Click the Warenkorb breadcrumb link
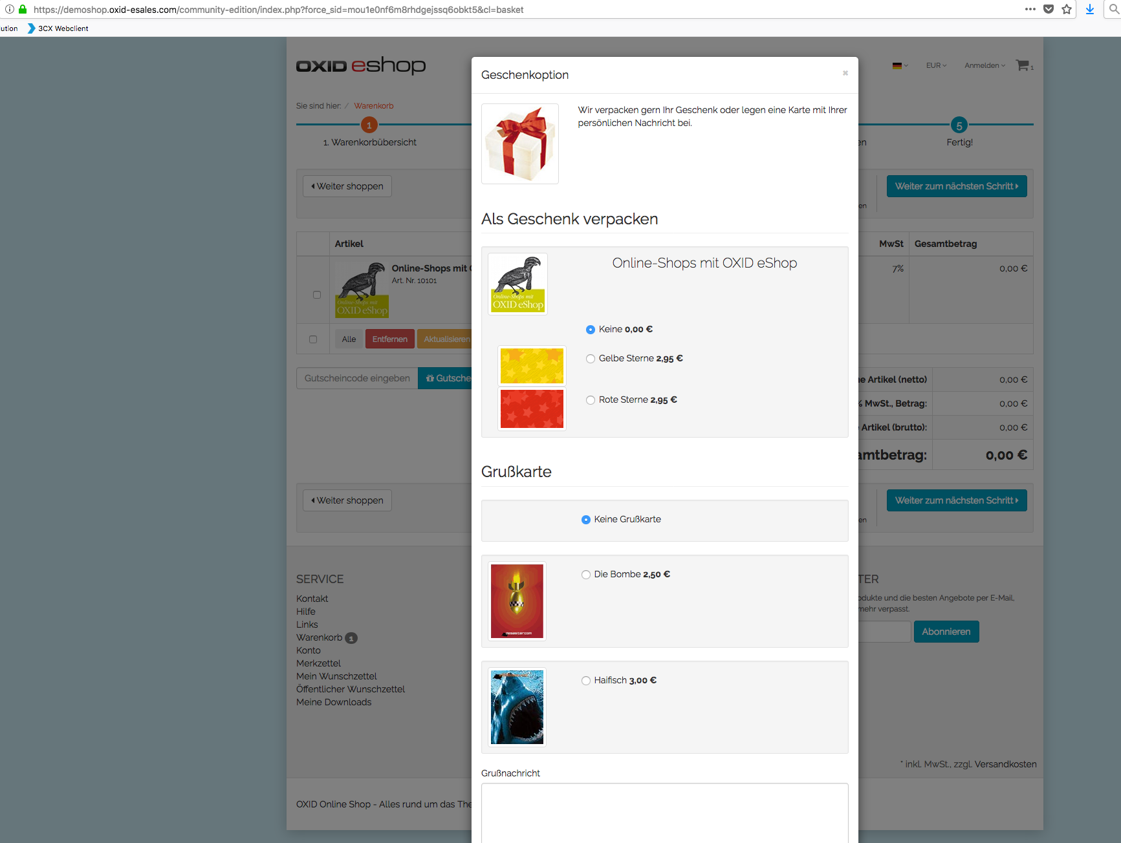The height and width of the screenshot is (843, 1121). coord(373,106)
